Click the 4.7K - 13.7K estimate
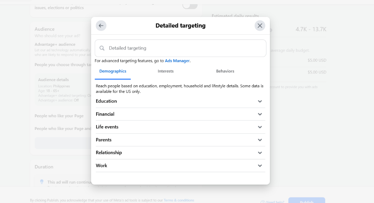374x203 pixels. [x=311, y=29]
